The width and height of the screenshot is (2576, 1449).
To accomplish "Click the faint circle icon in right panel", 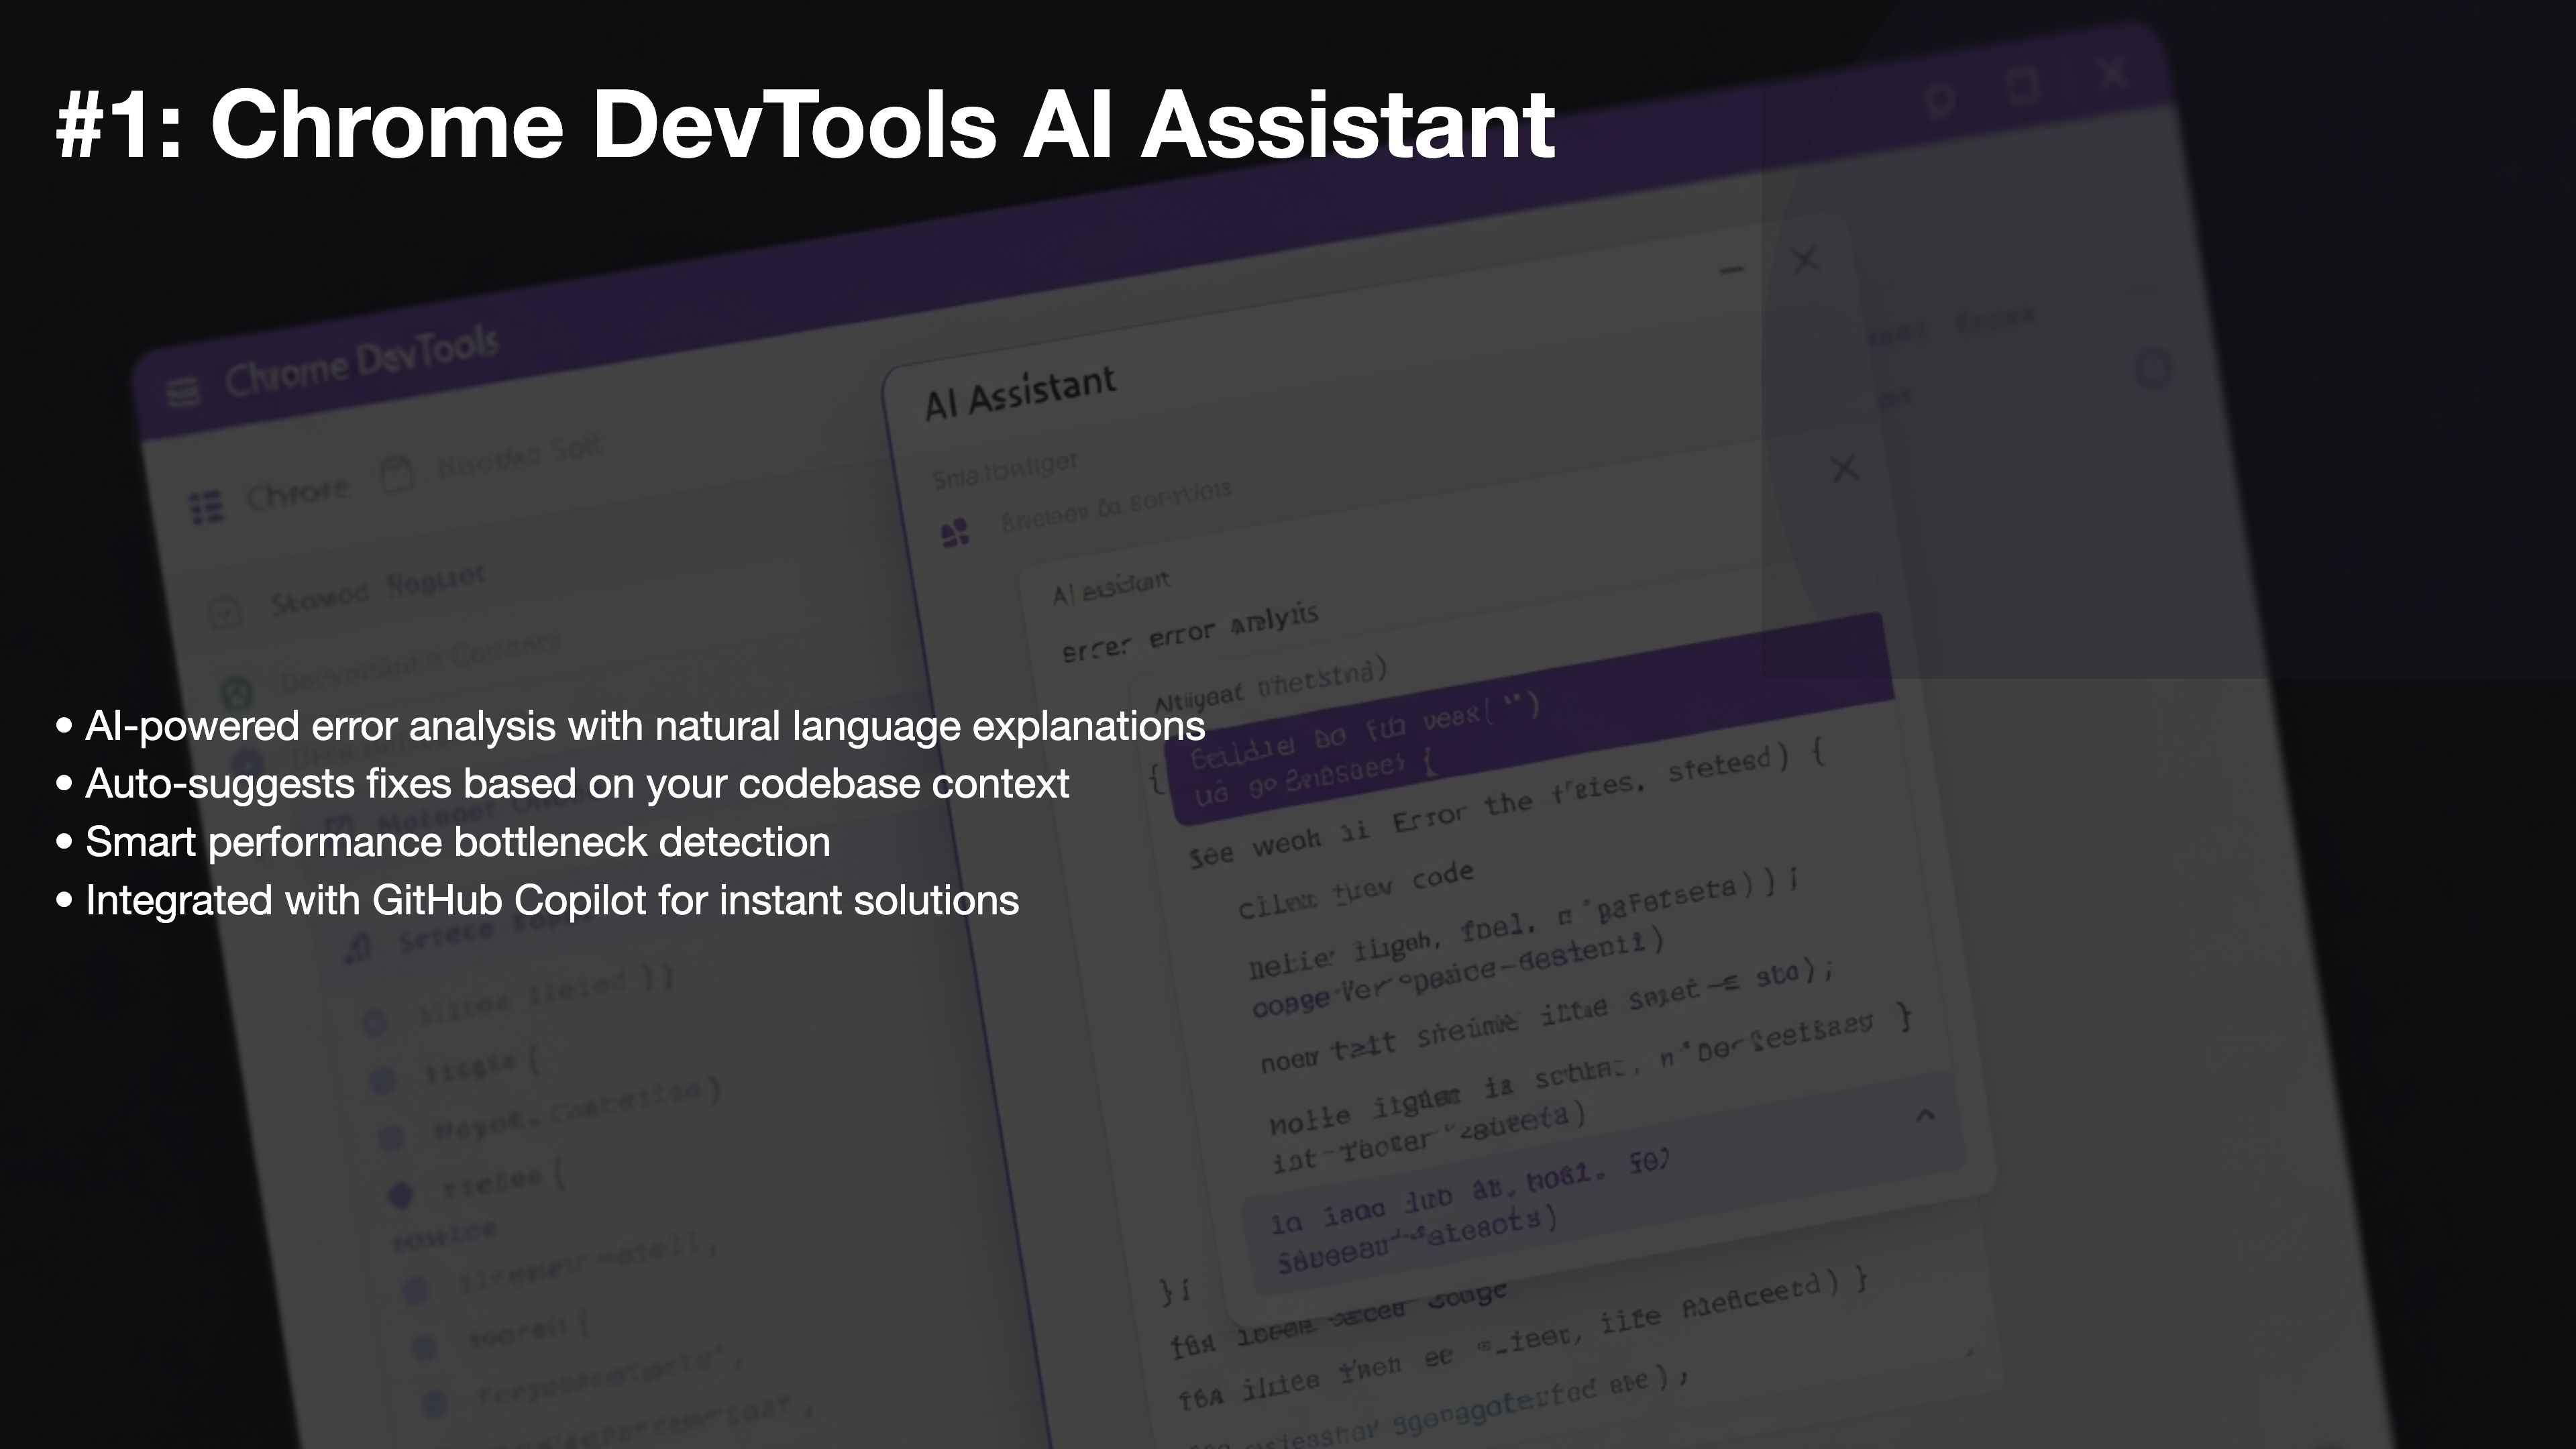I will [2153, 368].
